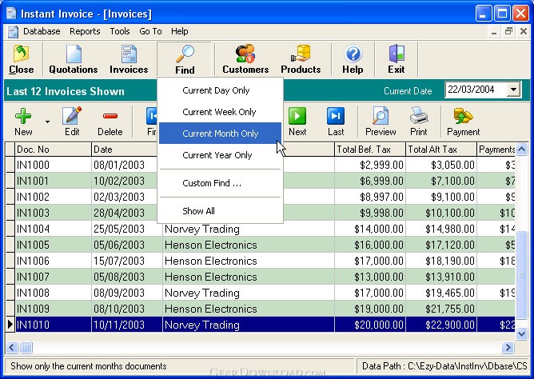Select invoice IN1001 cell
The image size is (534, 379).
coord(53,181)
